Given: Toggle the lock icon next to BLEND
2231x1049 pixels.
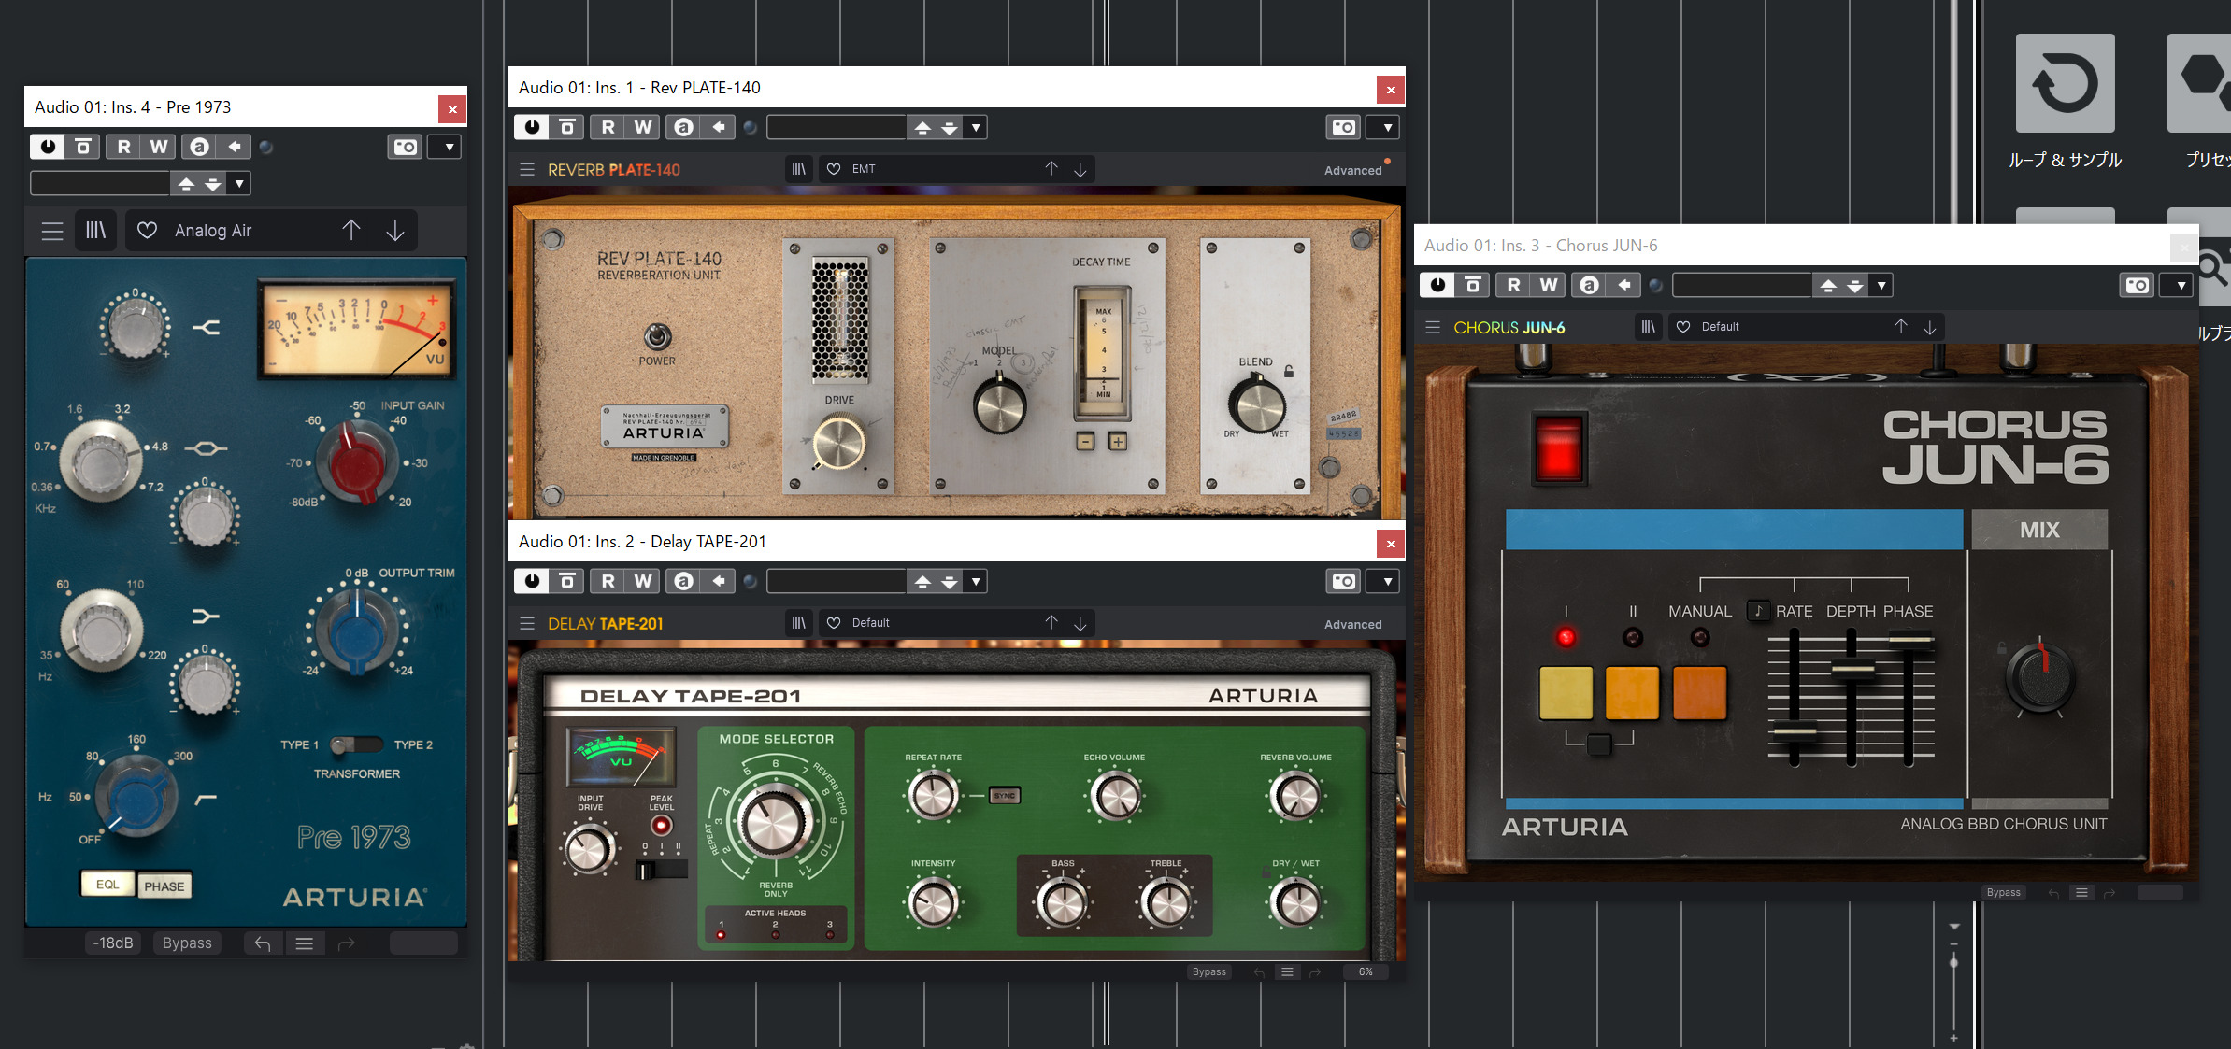Looking at the screenshot, I should click(x=1289, y=371).
